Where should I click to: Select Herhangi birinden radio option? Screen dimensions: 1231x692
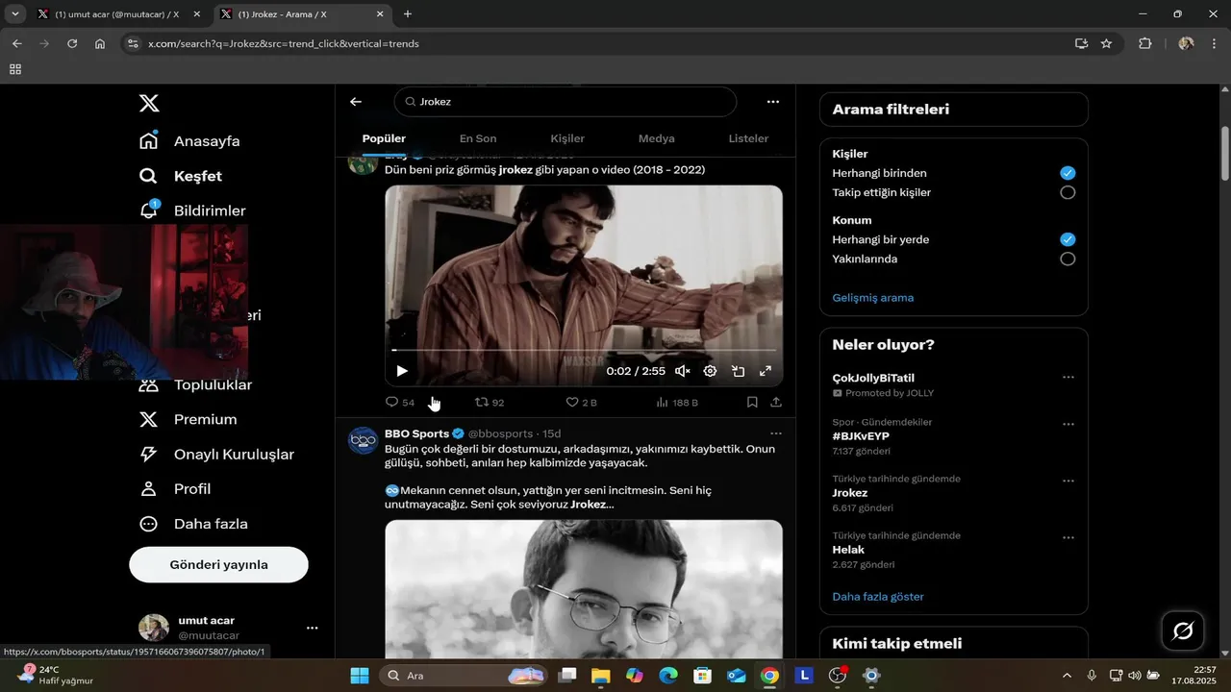(1068, 173)
